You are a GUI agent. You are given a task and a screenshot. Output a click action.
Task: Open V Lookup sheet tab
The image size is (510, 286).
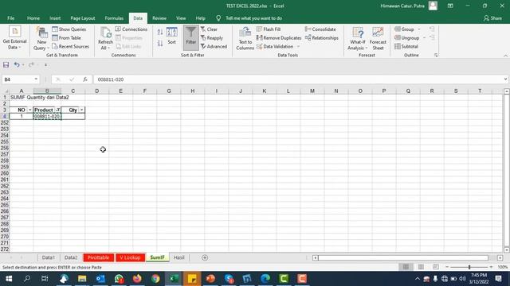pos(130,257)
